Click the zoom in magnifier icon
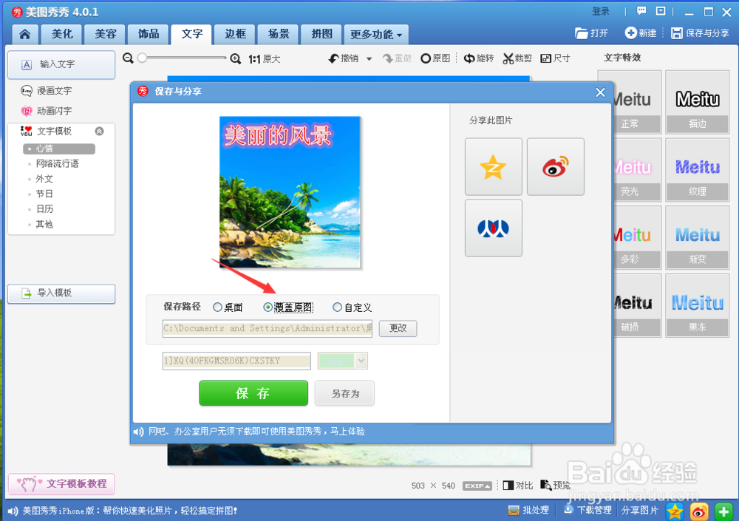Viewport: 739px width, 521px height. tap(236, 59)
